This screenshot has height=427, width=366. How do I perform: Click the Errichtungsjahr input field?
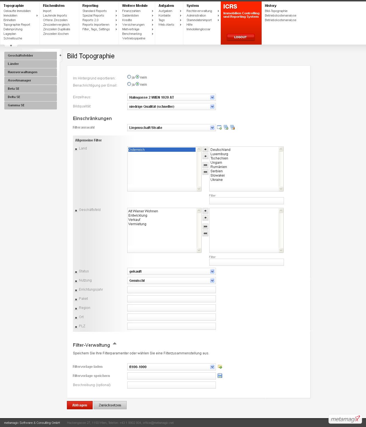click(171, 290)
